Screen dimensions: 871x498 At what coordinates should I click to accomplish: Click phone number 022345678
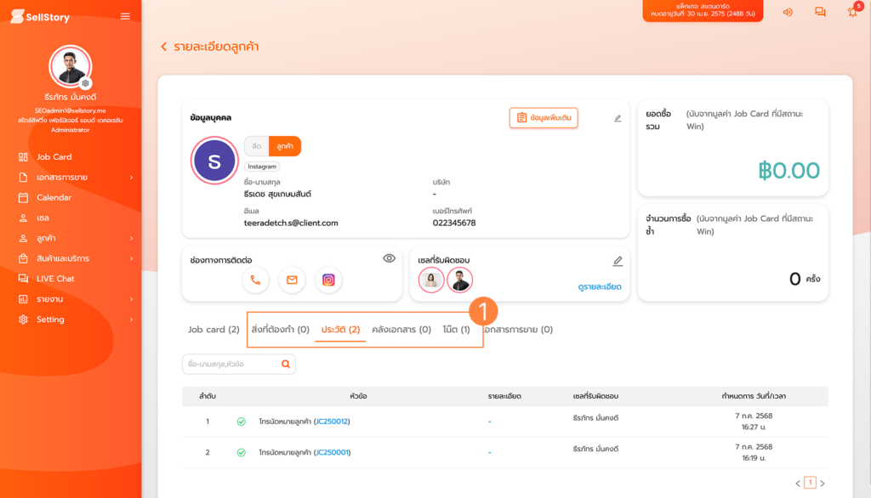(x=454, y=224)
